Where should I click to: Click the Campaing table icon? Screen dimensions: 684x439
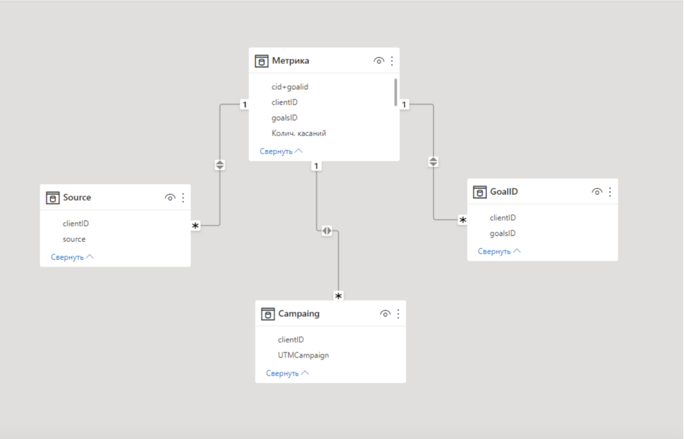coord(268,314)
